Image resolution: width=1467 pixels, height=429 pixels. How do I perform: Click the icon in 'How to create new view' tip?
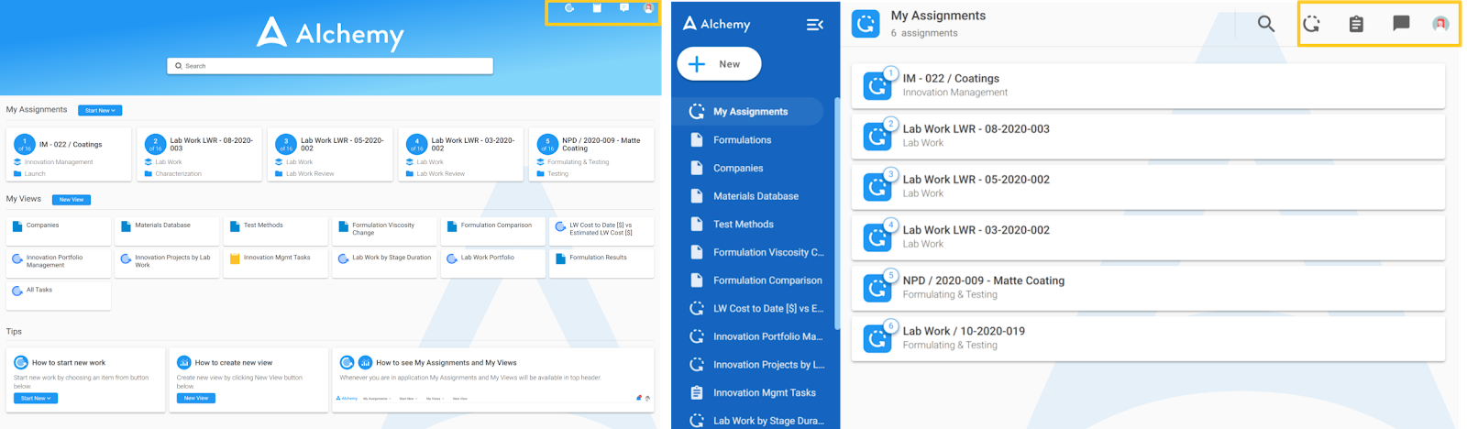pyautogui.click(x=183, y=363)
